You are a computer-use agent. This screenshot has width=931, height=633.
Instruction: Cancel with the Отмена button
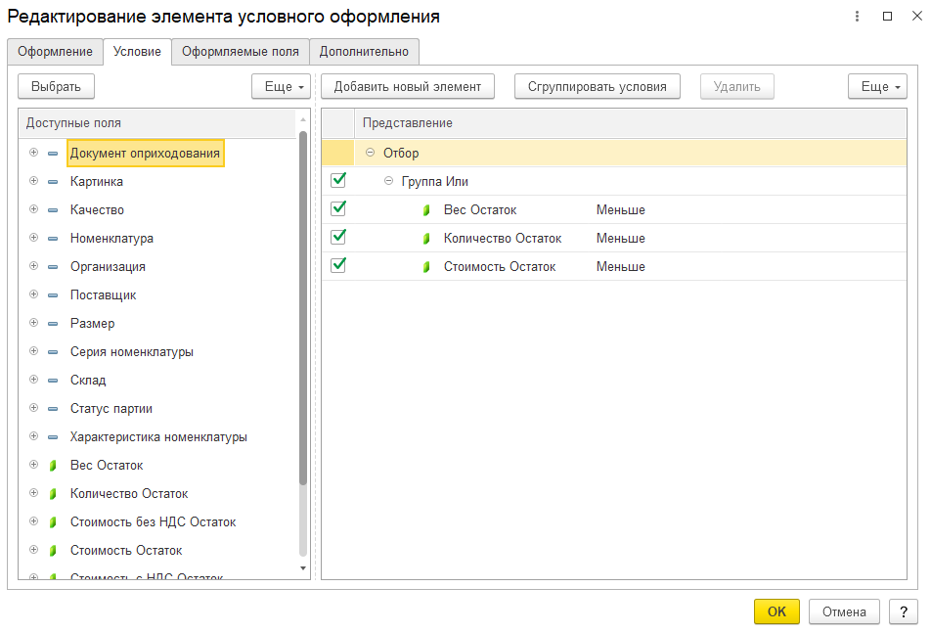click(x=844, y=611)
